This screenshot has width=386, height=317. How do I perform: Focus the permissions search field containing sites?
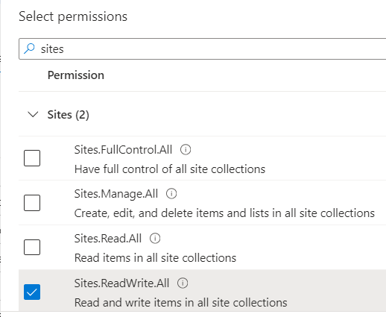(x=202, y=49)
